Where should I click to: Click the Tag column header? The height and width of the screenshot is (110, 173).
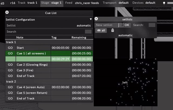(x=54, y=38)
